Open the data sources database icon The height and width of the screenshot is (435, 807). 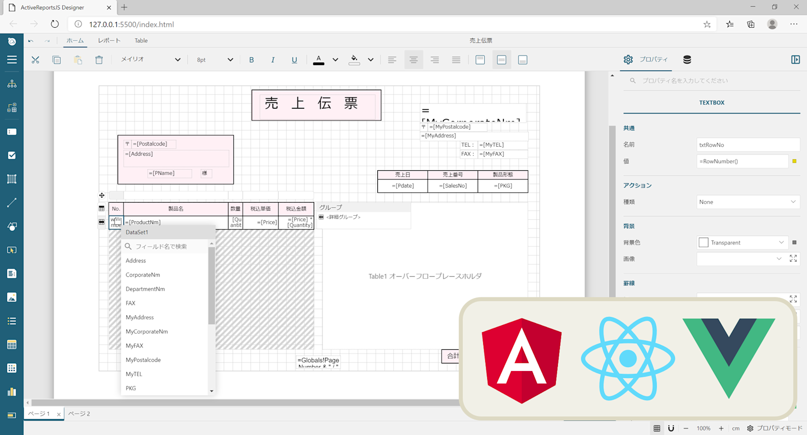[x=687, y=59]
